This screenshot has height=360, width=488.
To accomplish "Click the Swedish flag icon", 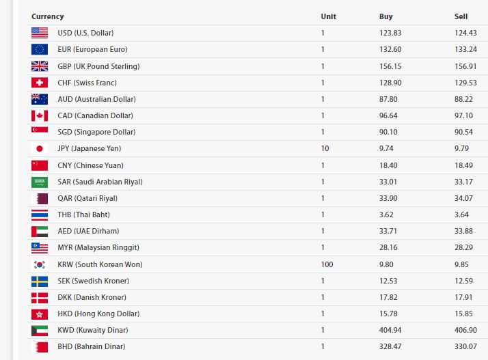I will [x=40, y=281].
